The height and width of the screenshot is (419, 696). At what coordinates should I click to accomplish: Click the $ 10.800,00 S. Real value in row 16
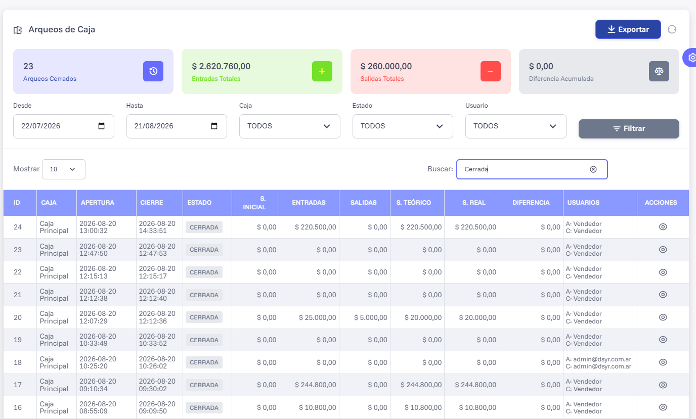477,407
